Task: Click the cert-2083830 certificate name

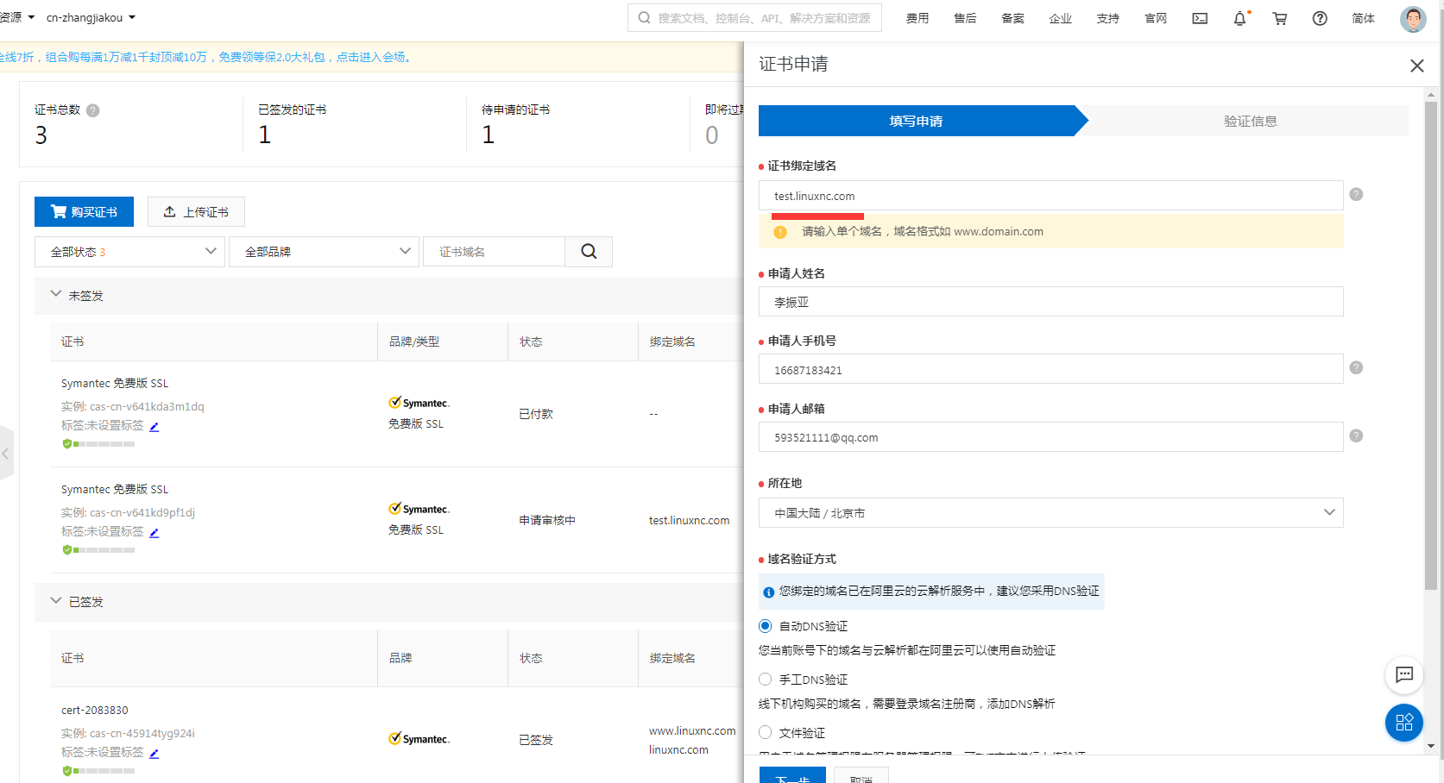Action: coord(94,711)
